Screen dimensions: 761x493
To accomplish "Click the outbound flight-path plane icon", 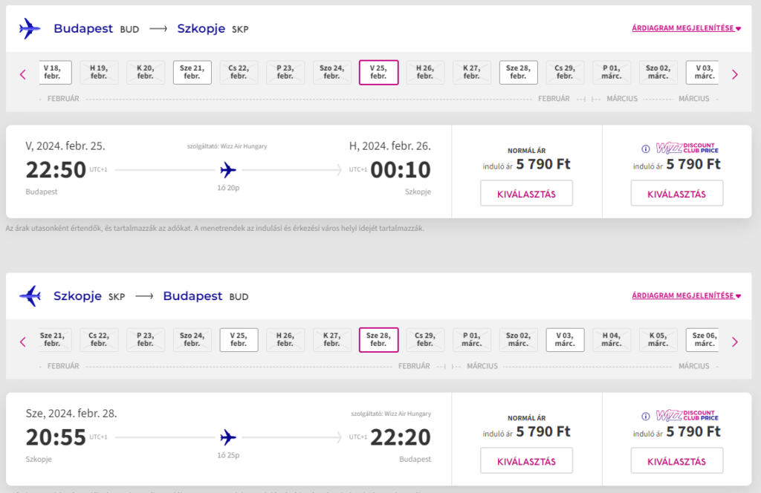I will click(x=228, y=170).
